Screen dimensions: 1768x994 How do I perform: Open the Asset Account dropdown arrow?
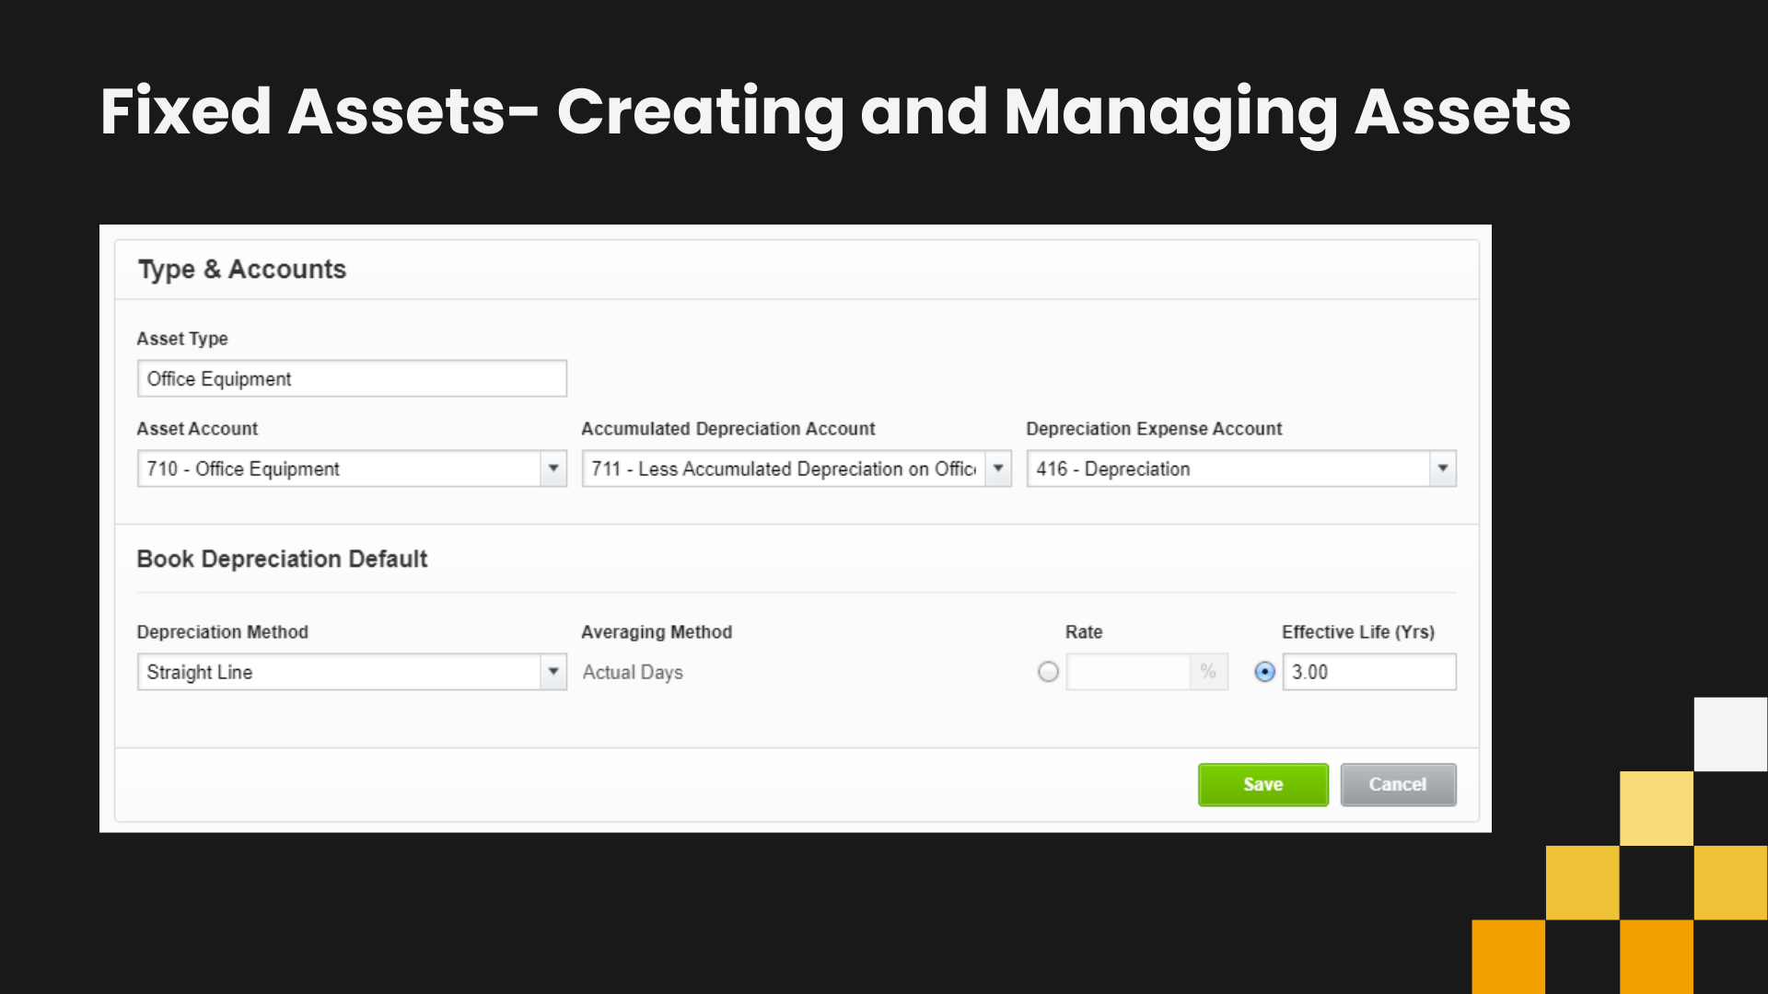[553, 468]
